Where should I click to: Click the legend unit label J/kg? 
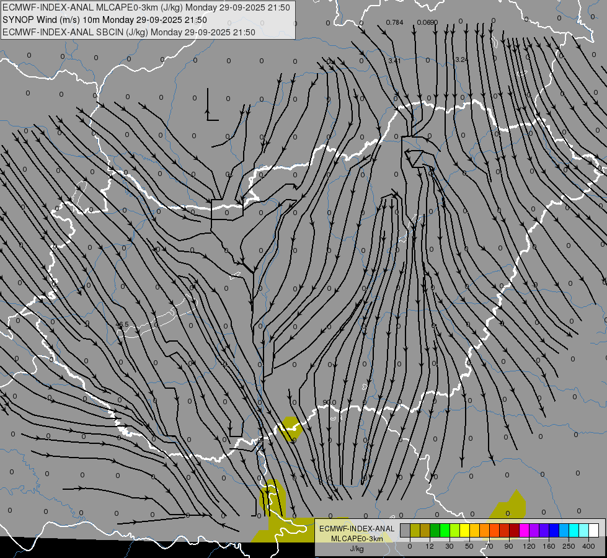coord(357,549)
